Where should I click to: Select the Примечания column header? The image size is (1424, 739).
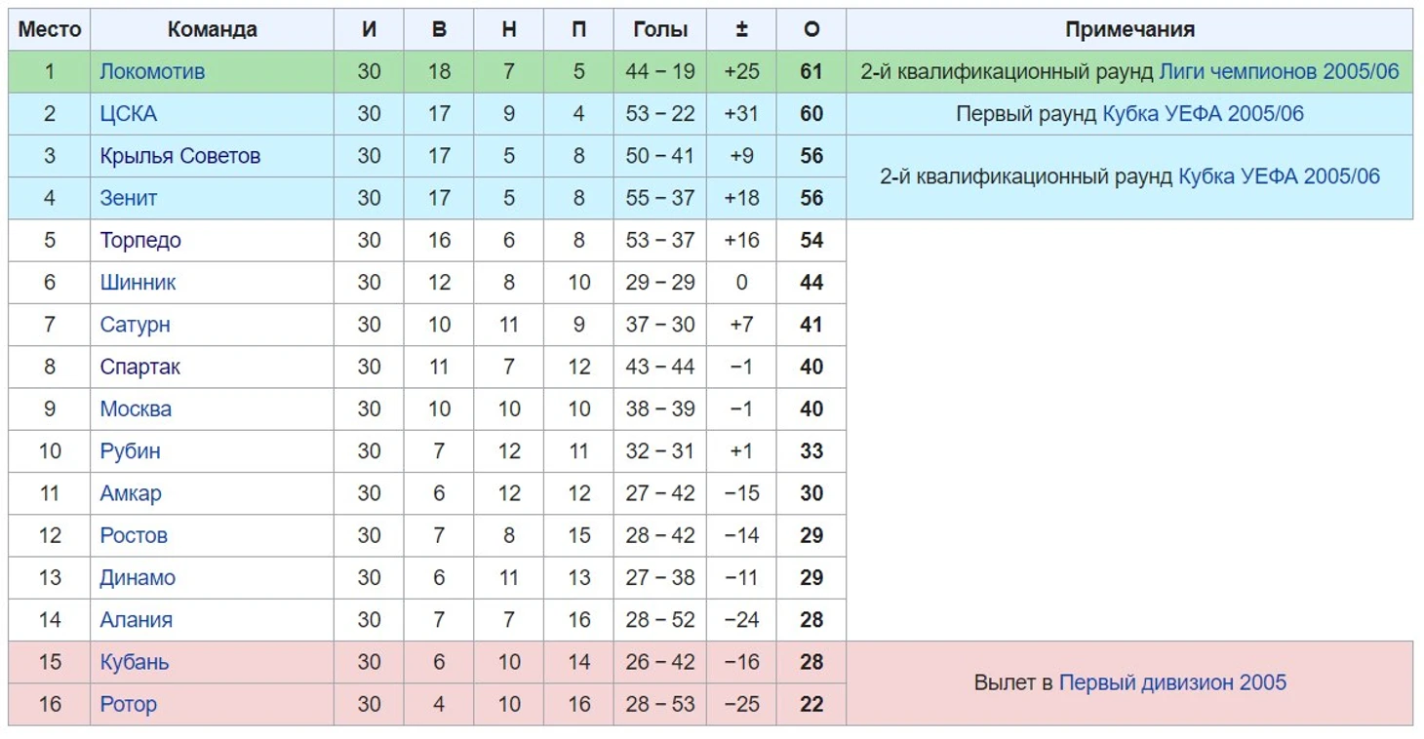coord(1129,29)
